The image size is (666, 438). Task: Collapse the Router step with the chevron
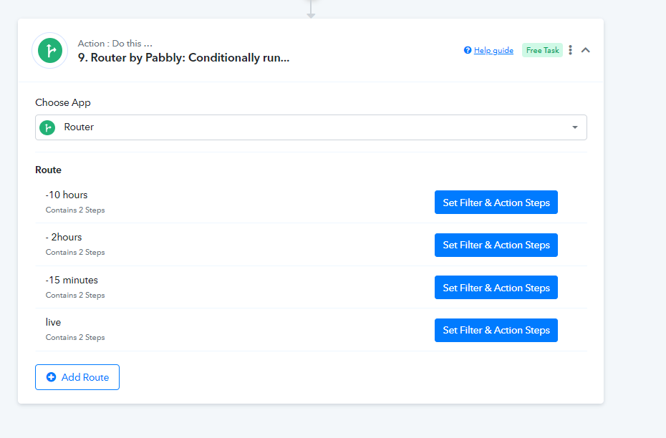tap(586, 50)
